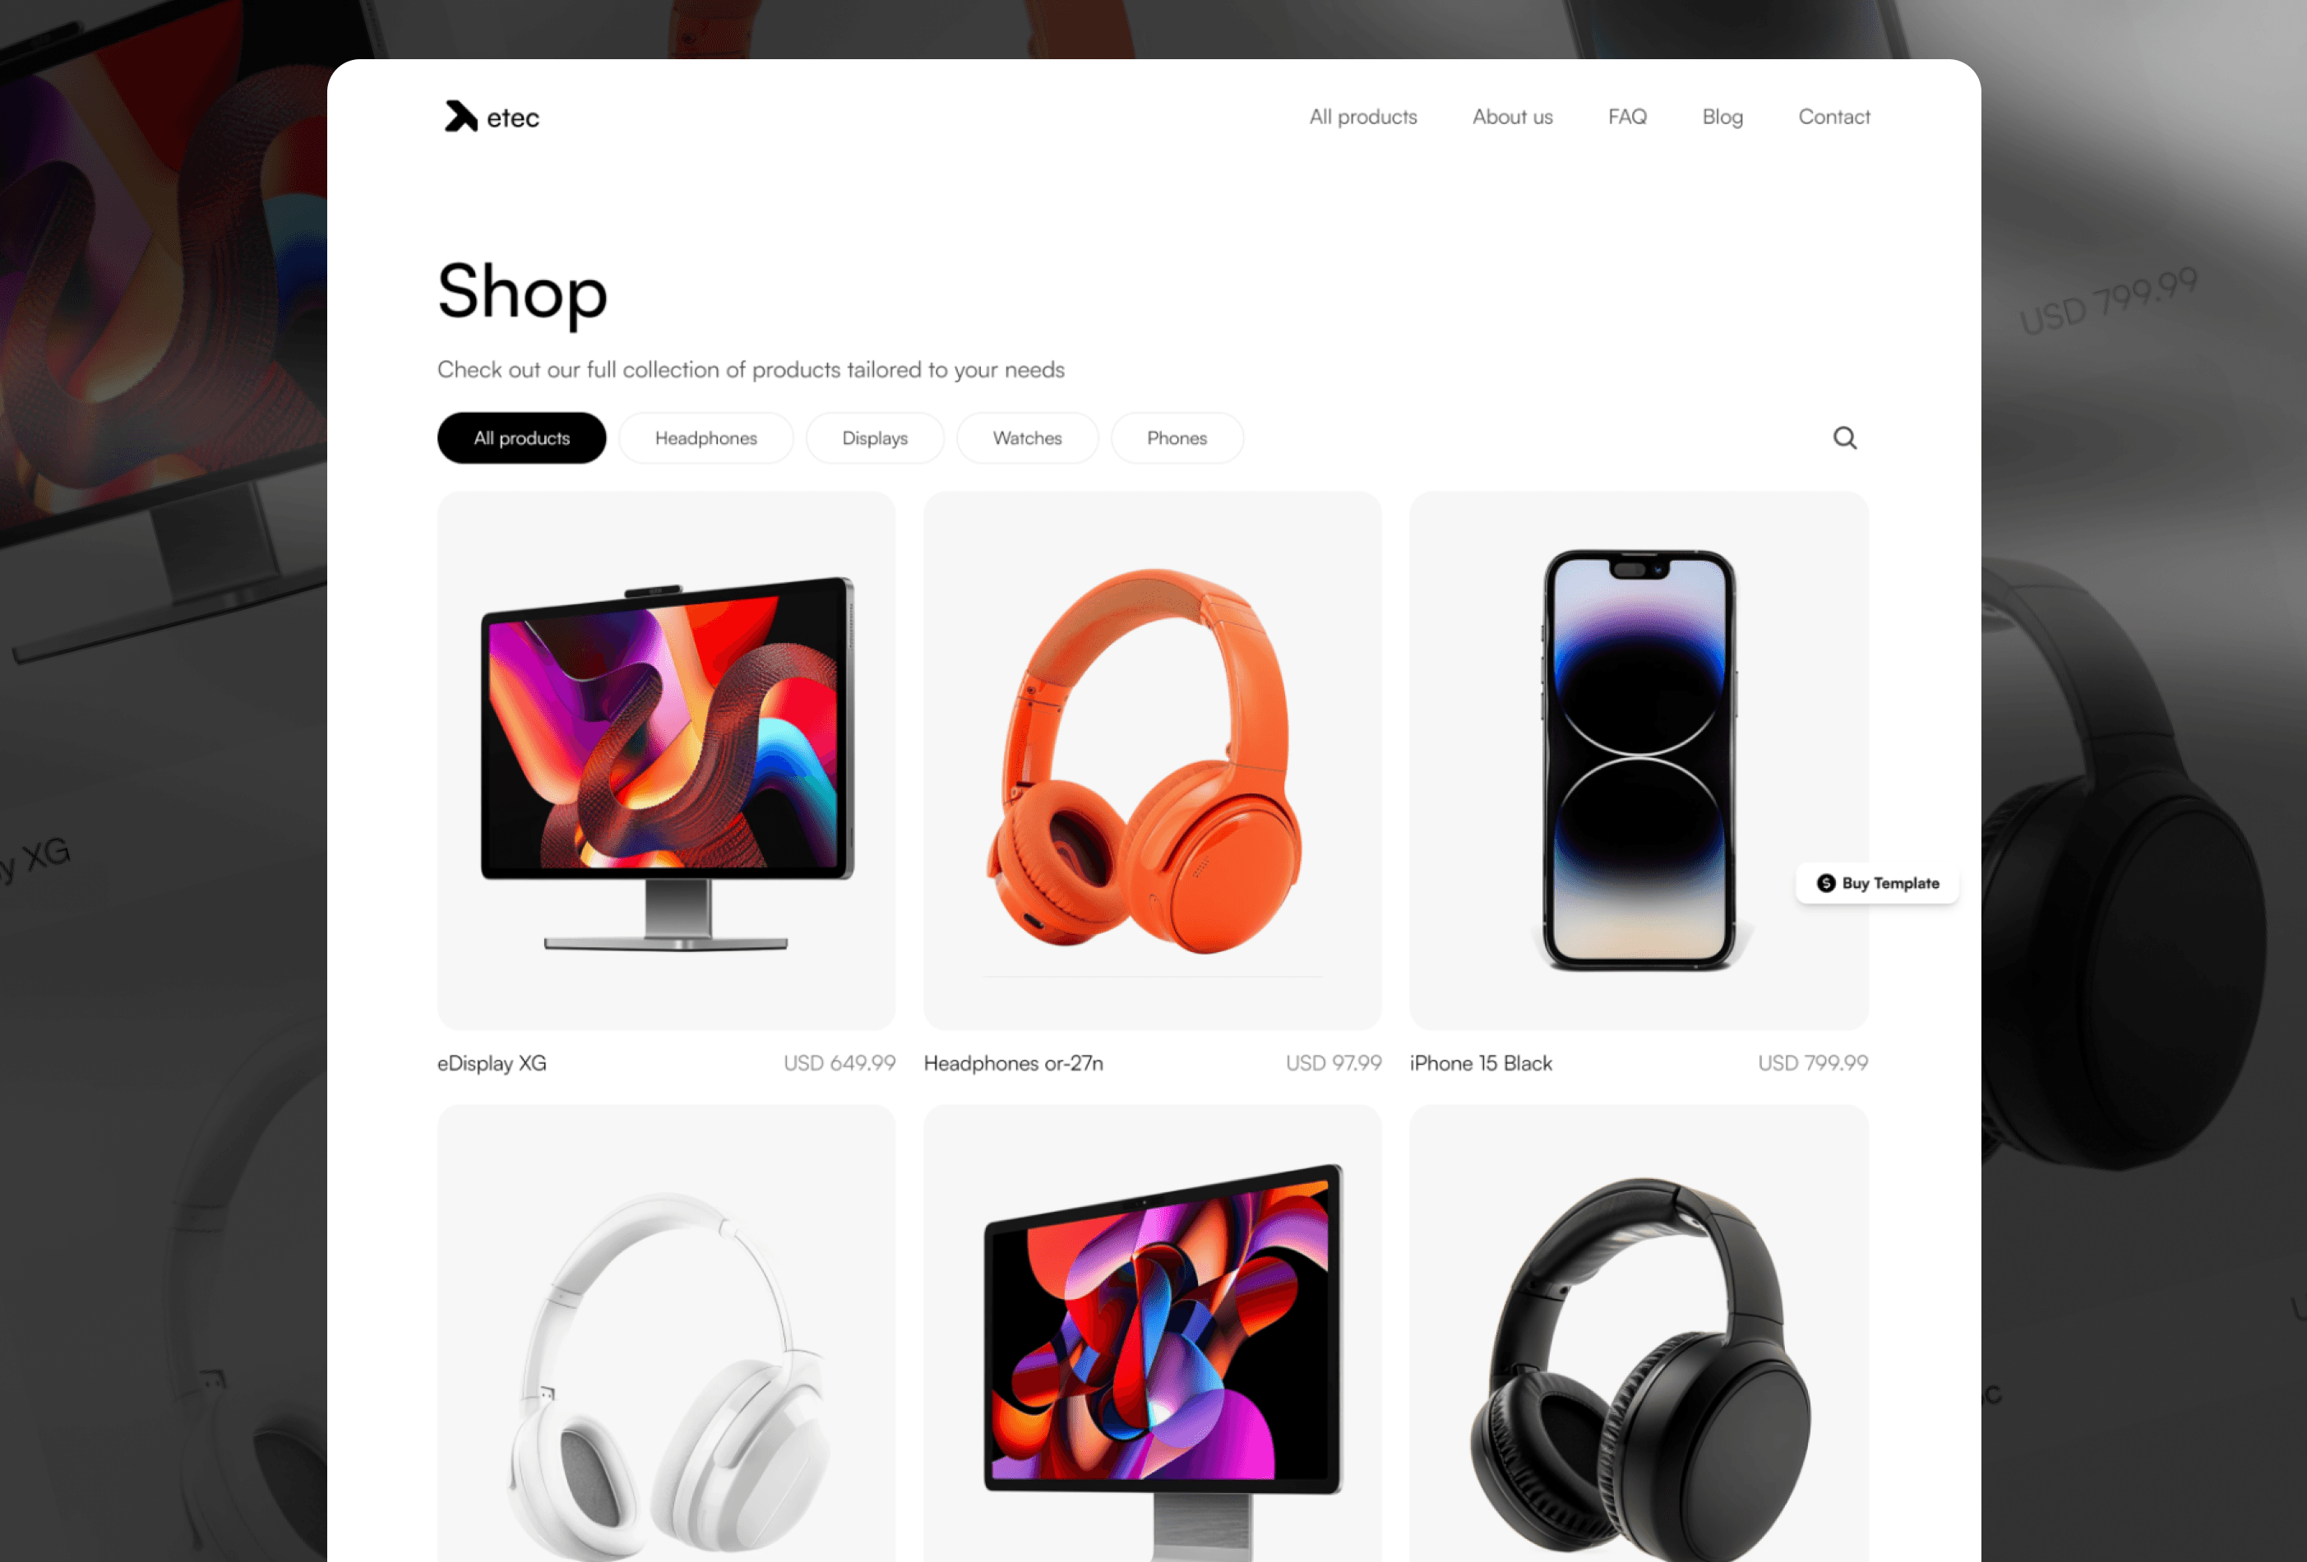This screenshot has width=2307, height=1562.
Task: Expand the Contact navigation link
Action: coord(1834,117)
